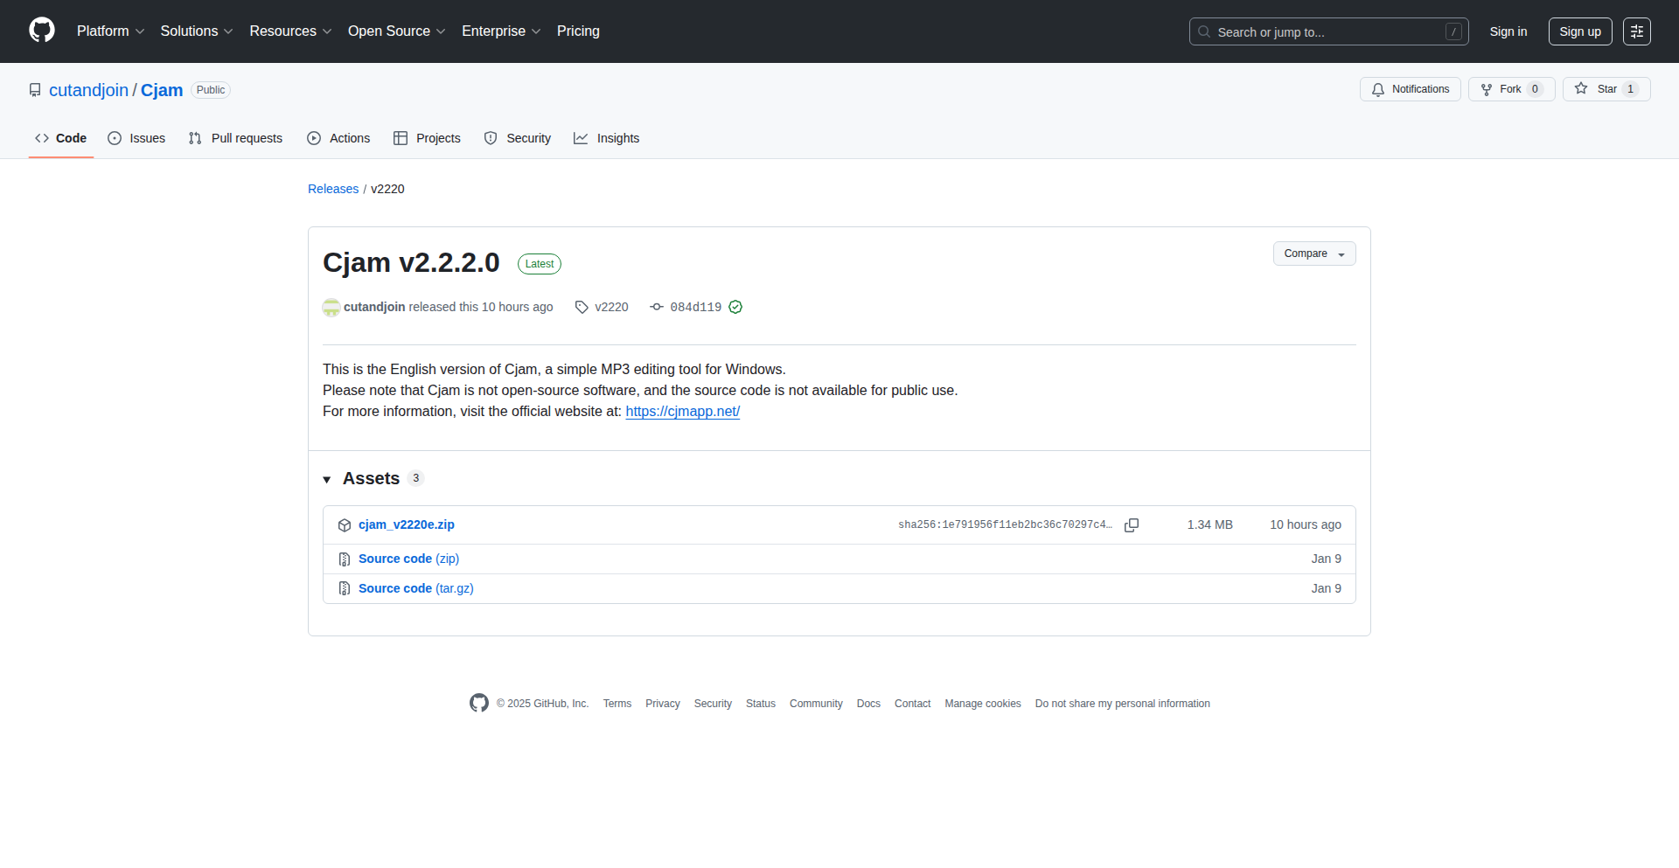Image resolution: width=1679 pixels, height=868 pixels.
Task: Click the verified commit checkmark icon
Action: click(x=735, y=307)
